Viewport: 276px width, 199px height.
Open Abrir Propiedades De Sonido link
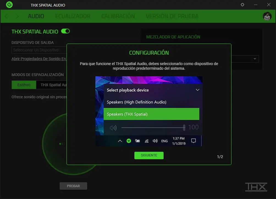[x=39, y=59]
